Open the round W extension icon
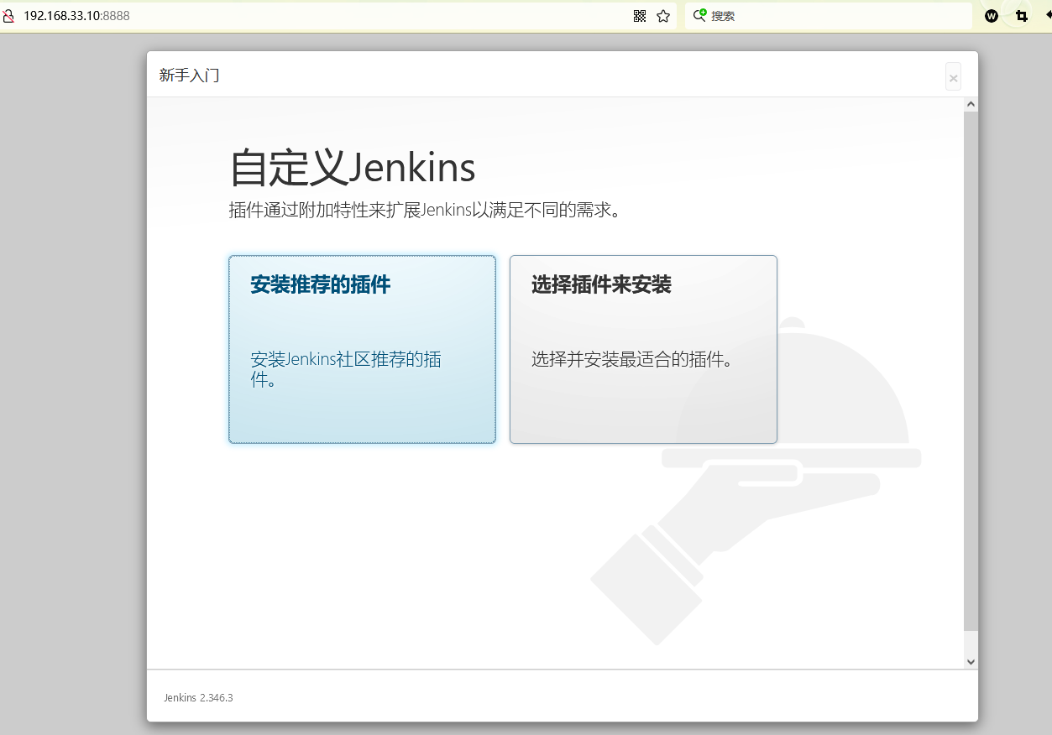1052x735 pixels. (x=992, y=16)
